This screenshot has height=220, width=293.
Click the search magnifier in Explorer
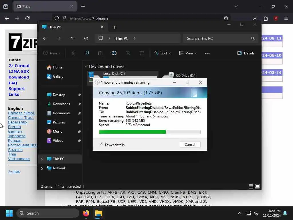click(x=253, y=38)
